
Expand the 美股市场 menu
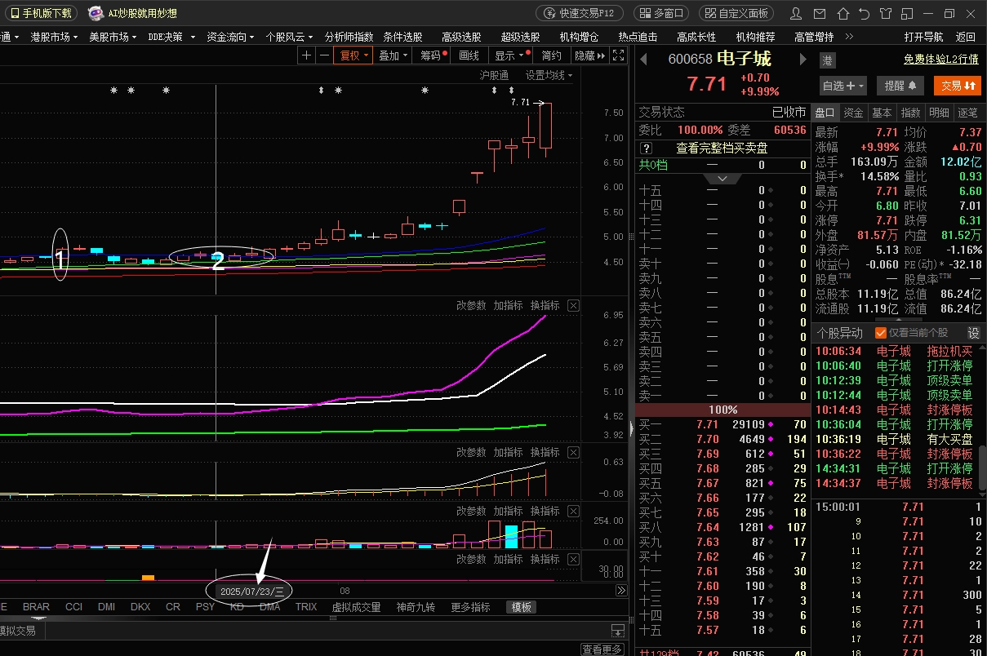point(113,37)
